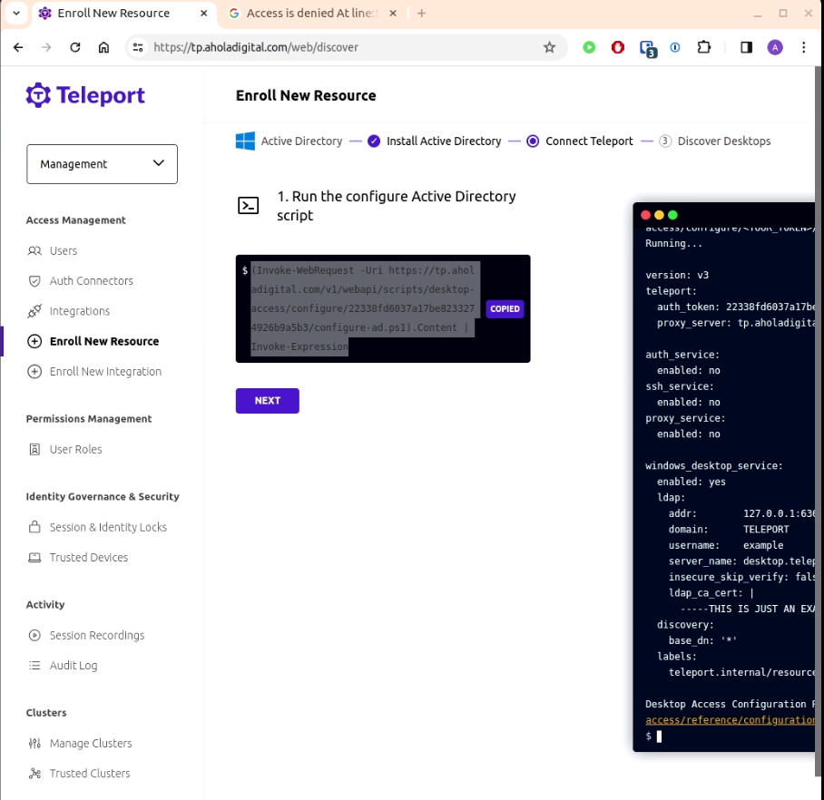Click auth_token line in terminal
This screenshot has width=824, height=800.
tap(736, 307)
